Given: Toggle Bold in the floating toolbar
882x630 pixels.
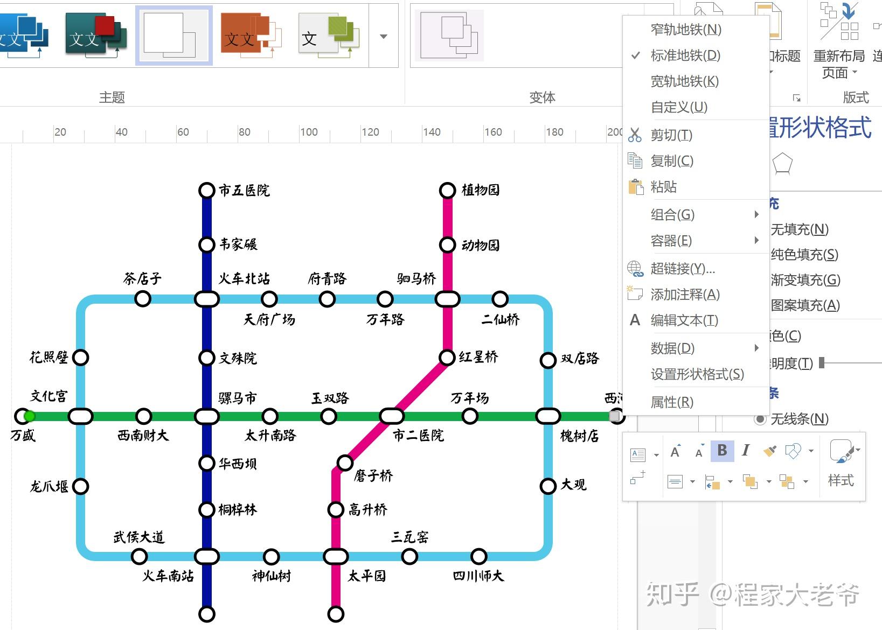Looking at the screenshot, I should (x=722, y=451).
